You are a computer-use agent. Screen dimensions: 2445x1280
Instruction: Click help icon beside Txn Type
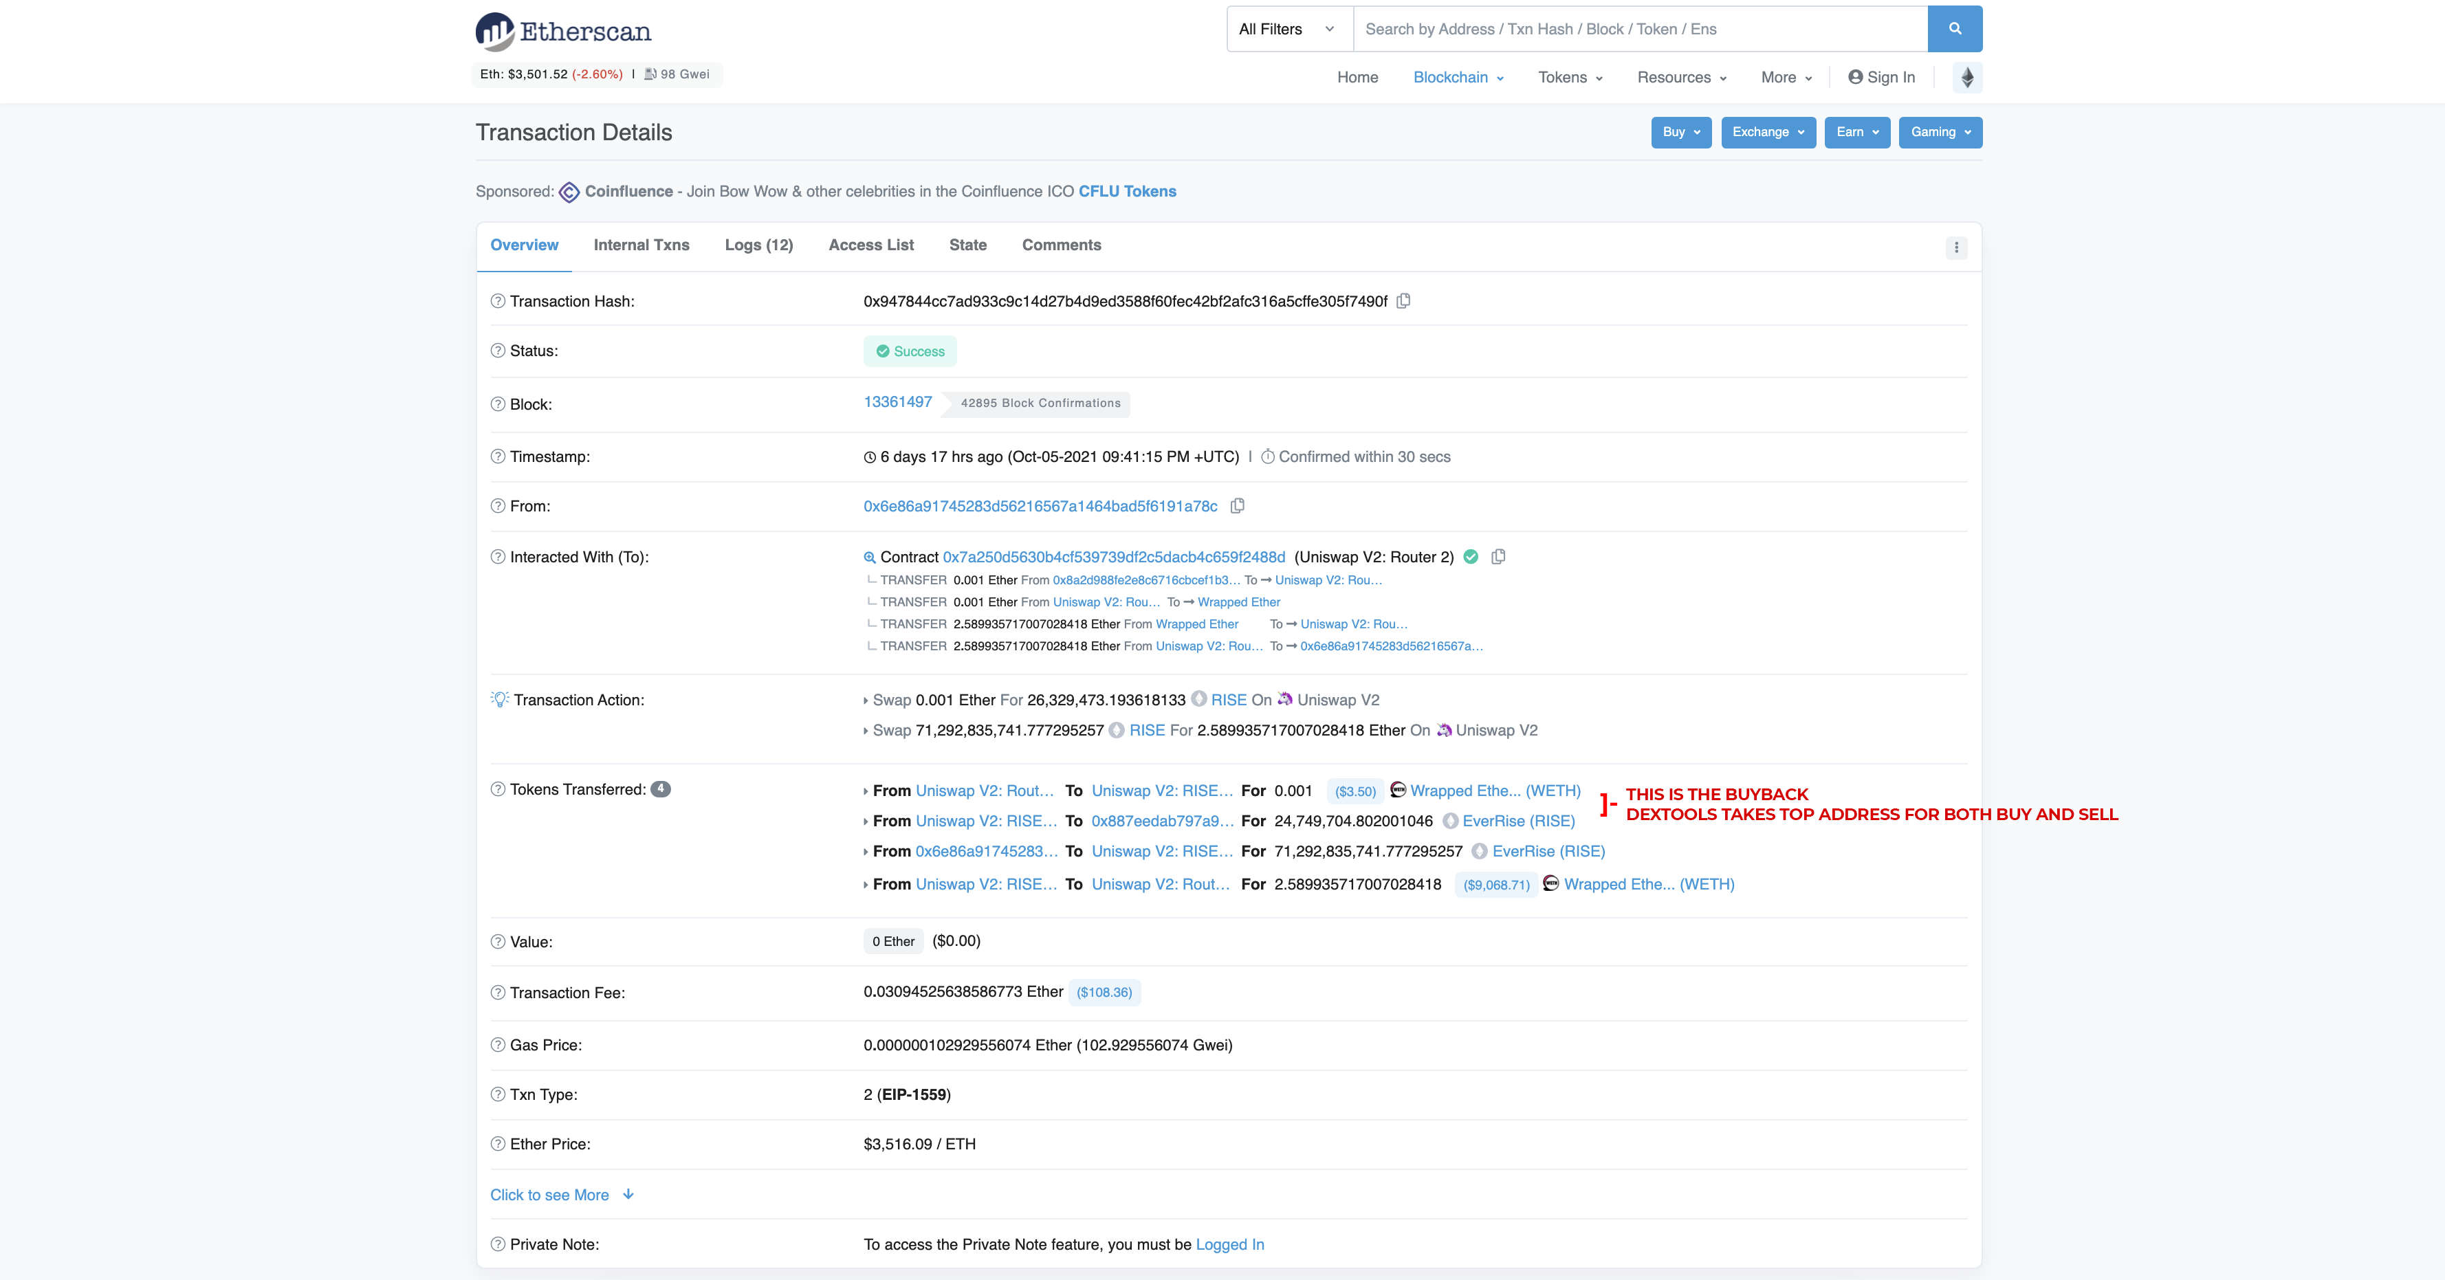pyautogui.click(x=497, y=1094)
